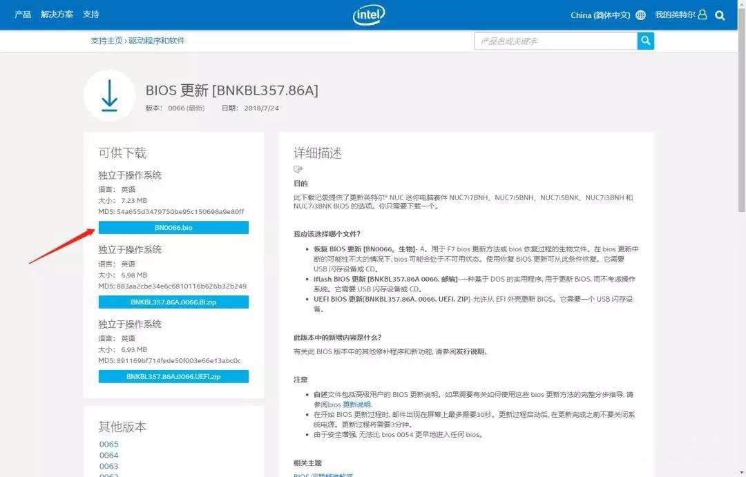Open the bios 更新说明 link
The image size is (746, 477).
point(350,405)
